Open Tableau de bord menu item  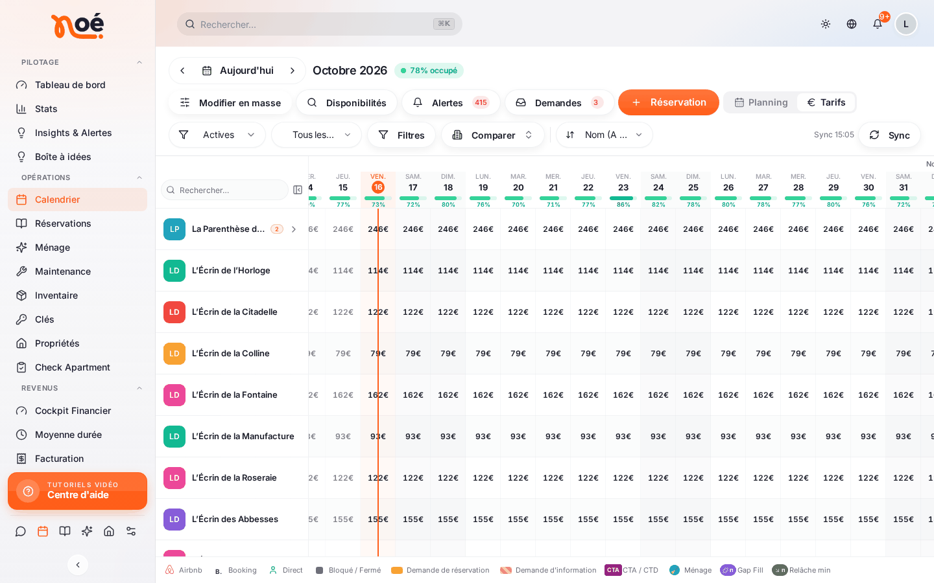pyautogui.click(x=77, y=85)
